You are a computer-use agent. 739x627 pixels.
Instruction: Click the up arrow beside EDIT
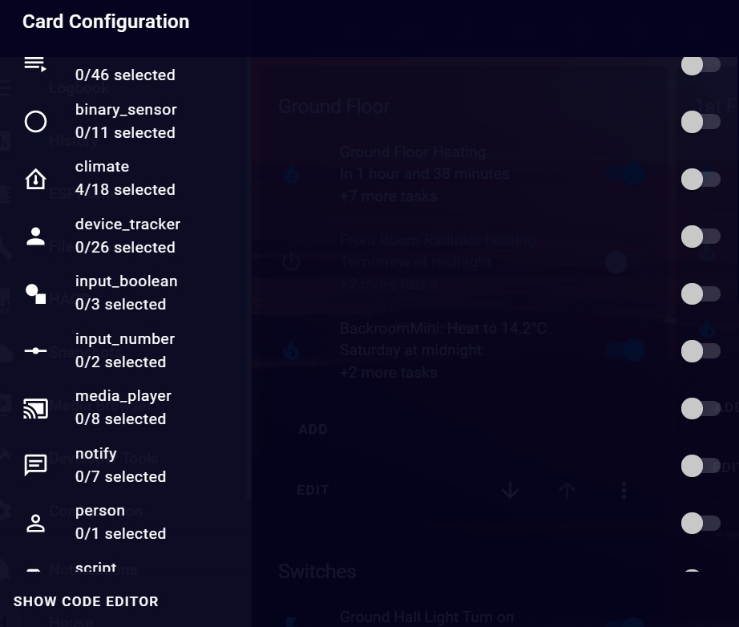(x=567, y=490)
